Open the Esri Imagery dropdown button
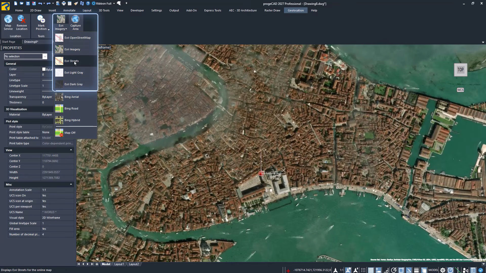The width and height of the screenshot is (486, 273). pyautogui.click(x=61, y=23)
